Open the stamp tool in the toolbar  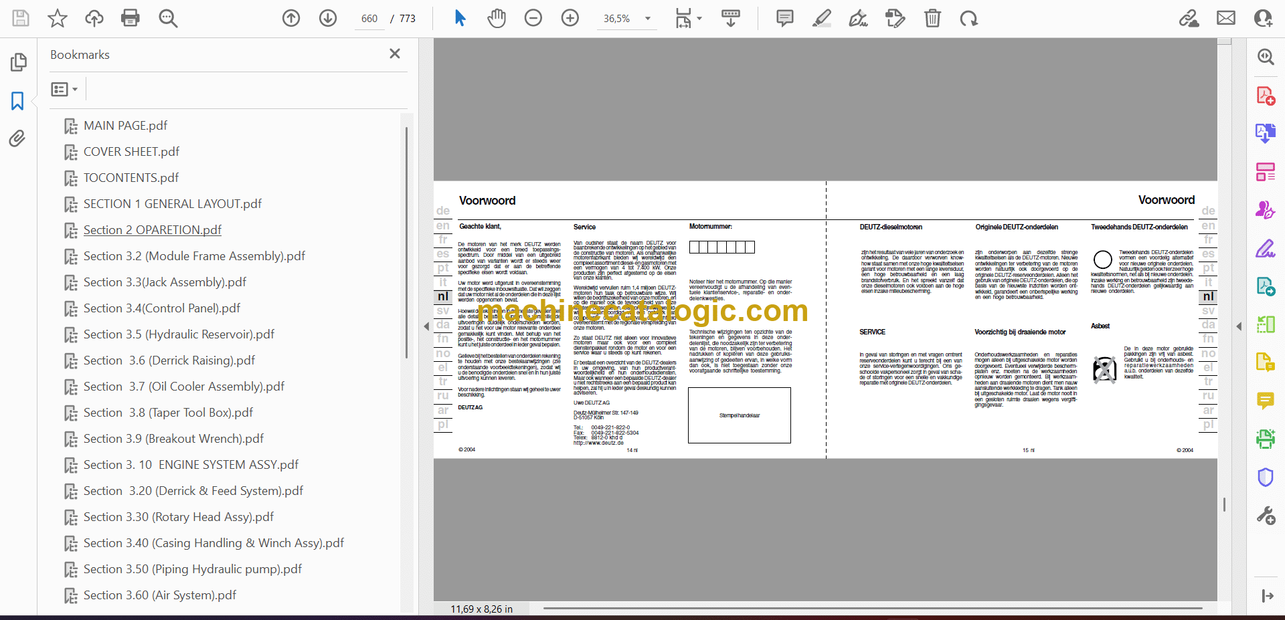(x=895, y=18)
